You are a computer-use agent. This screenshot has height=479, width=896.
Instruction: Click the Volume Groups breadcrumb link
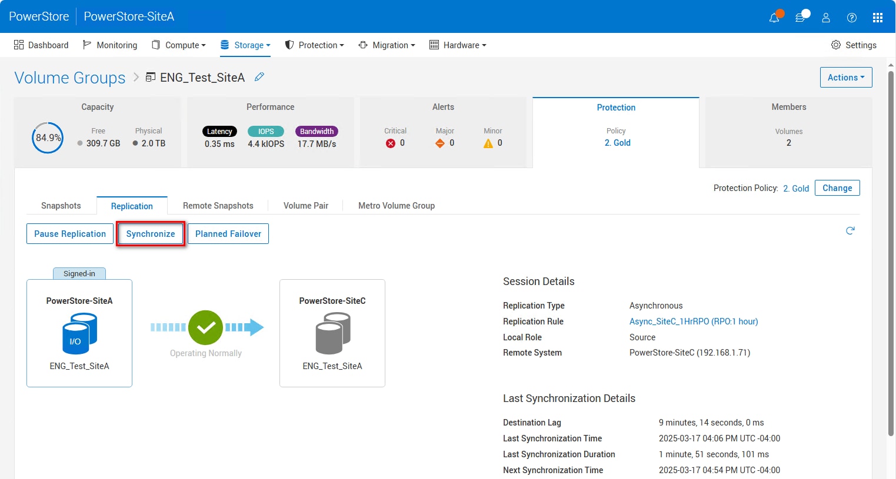pyautogui.click(x=70, y=78)
